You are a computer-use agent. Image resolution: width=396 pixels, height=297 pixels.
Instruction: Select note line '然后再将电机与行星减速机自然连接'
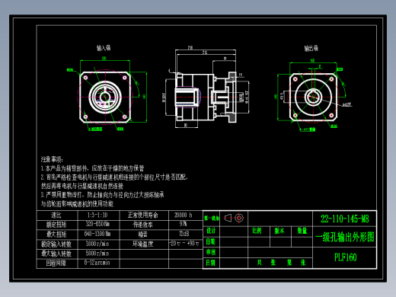[82, 186]
